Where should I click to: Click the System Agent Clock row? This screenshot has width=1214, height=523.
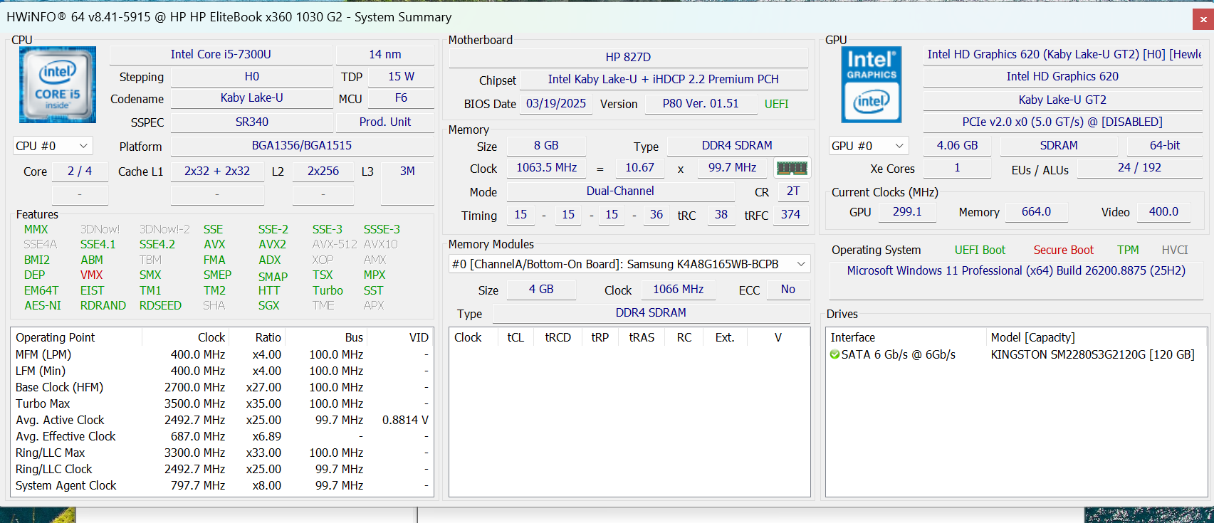tap(222, 485)
